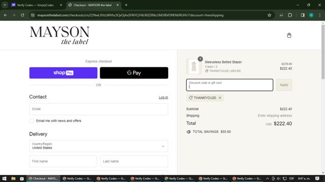Bookmark this page with the star icon
This screenshot has width=325, height=182.
coord(269,15)
